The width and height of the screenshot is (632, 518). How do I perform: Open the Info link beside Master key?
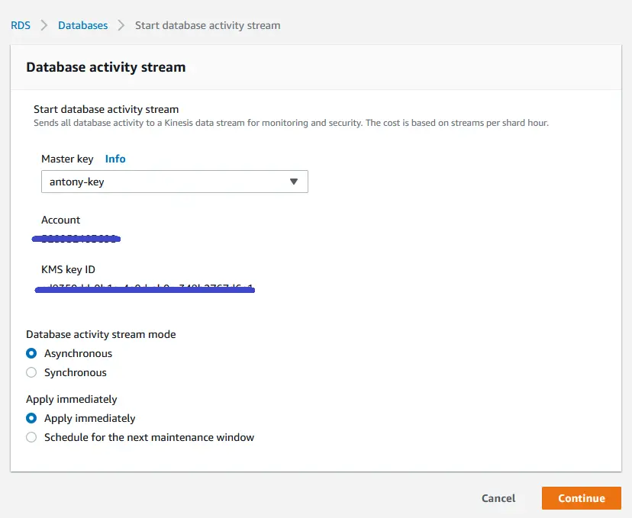tap(115, 159)
